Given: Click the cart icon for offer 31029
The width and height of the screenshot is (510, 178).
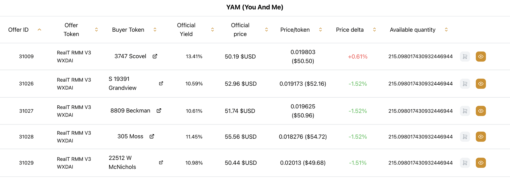Looking at the screenshot, I should pyautogui.click(x=465, y=163).
